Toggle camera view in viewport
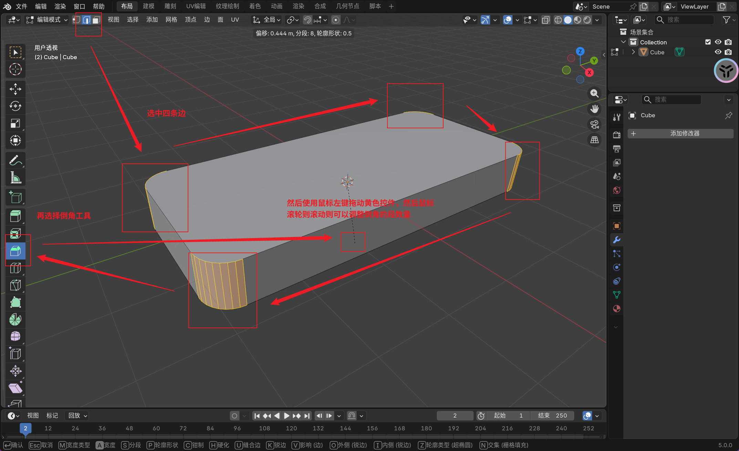The width and height of the screenshot is (739, 451). coord(594,125)
